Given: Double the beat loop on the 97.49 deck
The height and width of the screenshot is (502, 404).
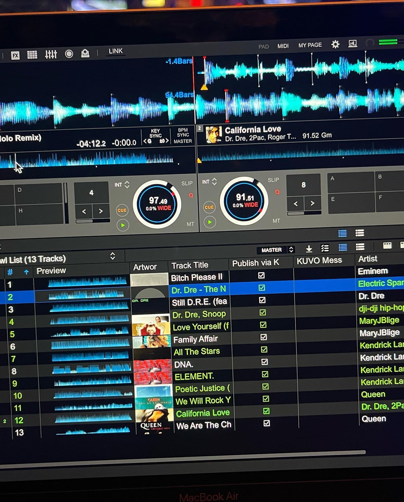Looking at the screenshot, I should [x=101, y=211].
